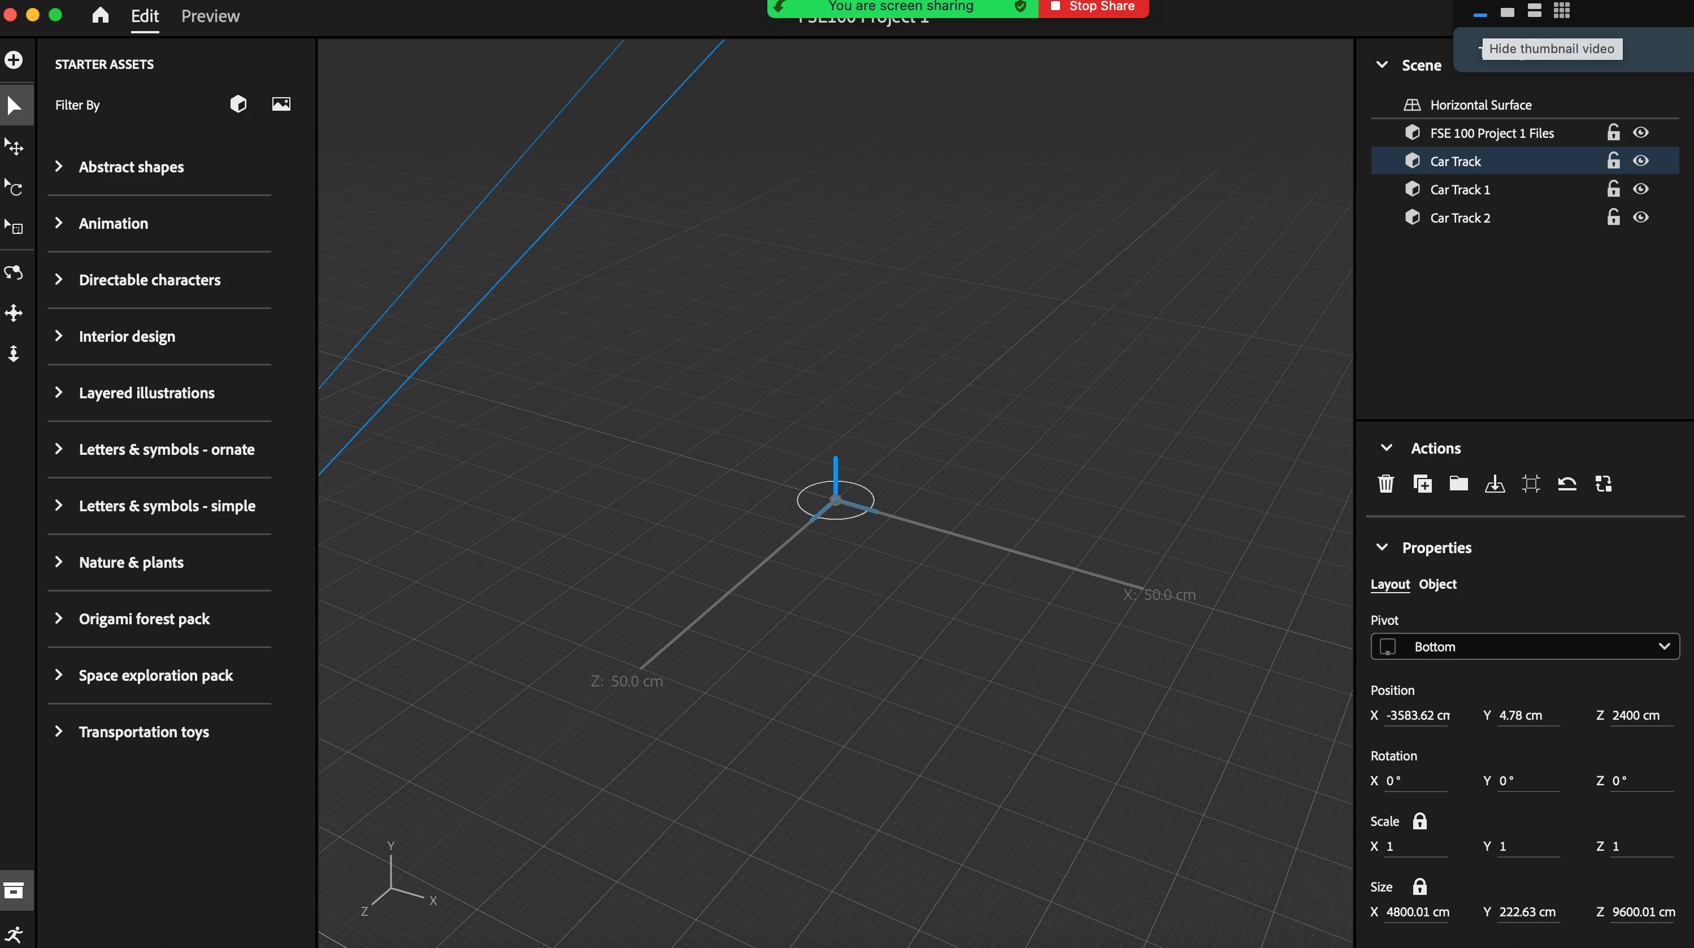
Task: Select FSE 100 Project 1 Files item
Action: click(1492, 133)
